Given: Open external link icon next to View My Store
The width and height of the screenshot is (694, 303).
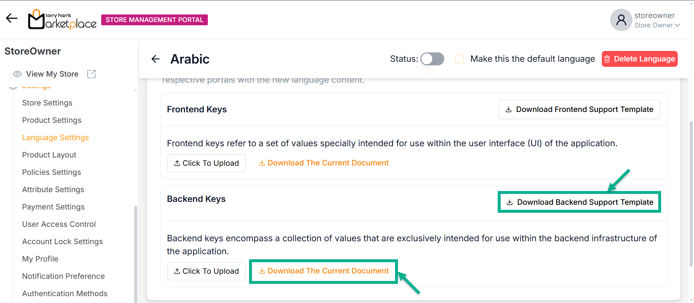Looking at the screenshot, I should (x=91, y=74).
